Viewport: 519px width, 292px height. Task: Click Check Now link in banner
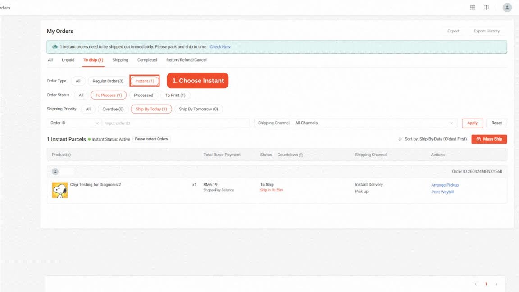pyautogui.click(x=220, y=47)
